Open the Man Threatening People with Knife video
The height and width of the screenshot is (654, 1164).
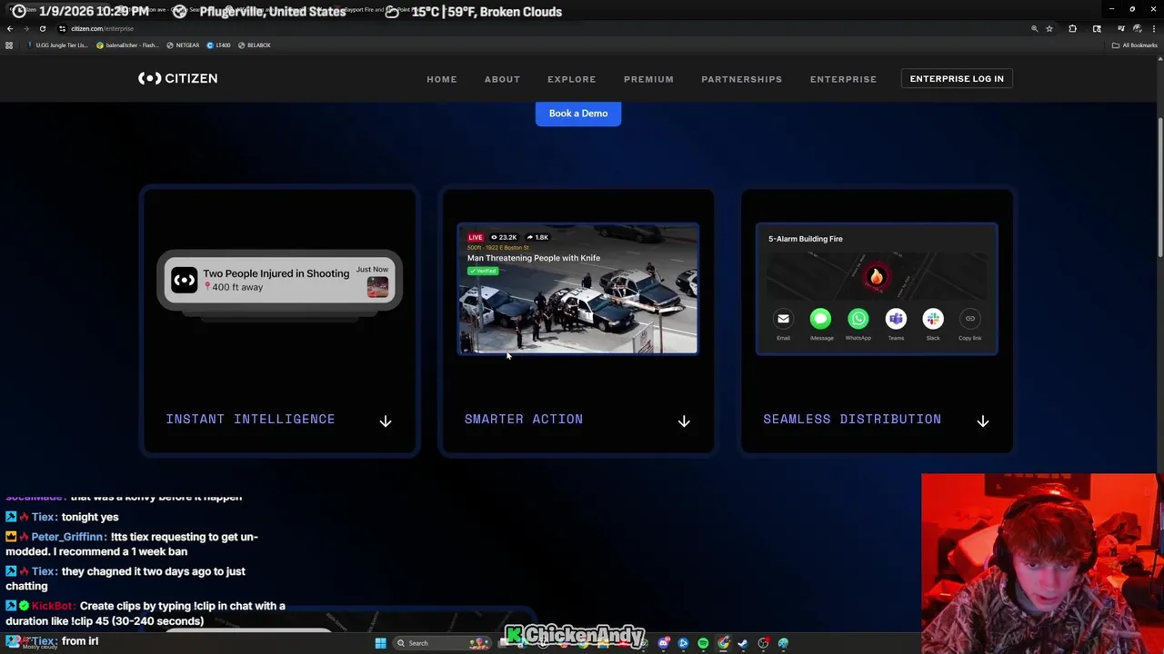578,289
